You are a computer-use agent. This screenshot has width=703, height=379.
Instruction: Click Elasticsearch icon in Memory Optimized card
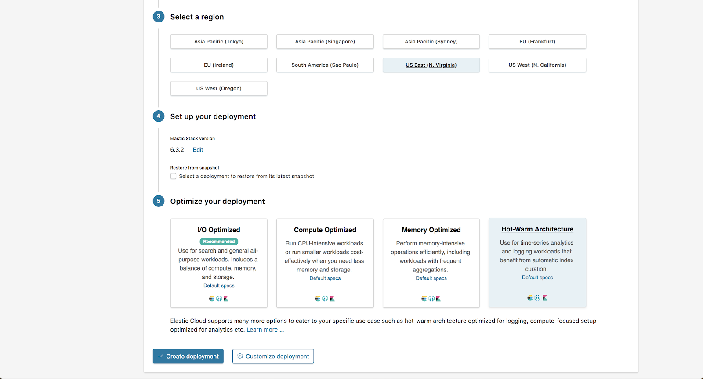(424, 299)
